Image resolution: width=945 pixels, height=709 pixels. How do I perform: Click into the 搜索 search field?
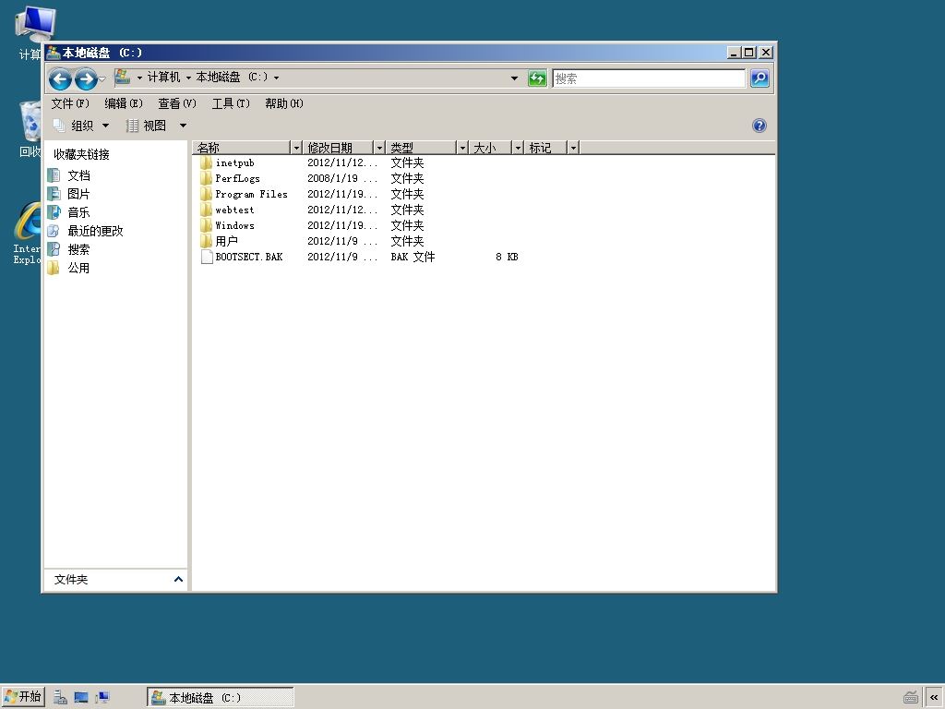pos(649,78)
